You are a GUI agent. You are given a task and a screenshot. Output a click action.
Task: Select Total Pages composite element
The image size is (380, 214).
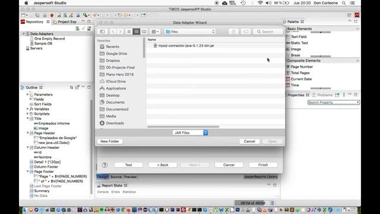(300, 73)
